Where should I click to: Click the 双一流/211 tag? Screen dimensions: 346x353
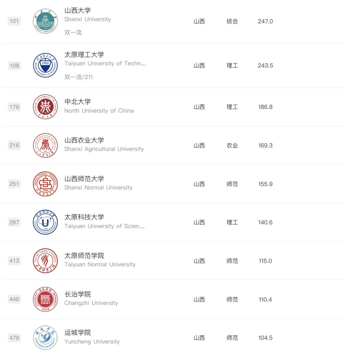point(78,77)
